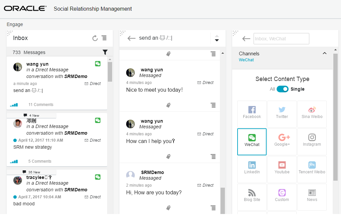Select the LinkedIn content type
Viewport: 341px width, 215px height.
tap(252, 169)
